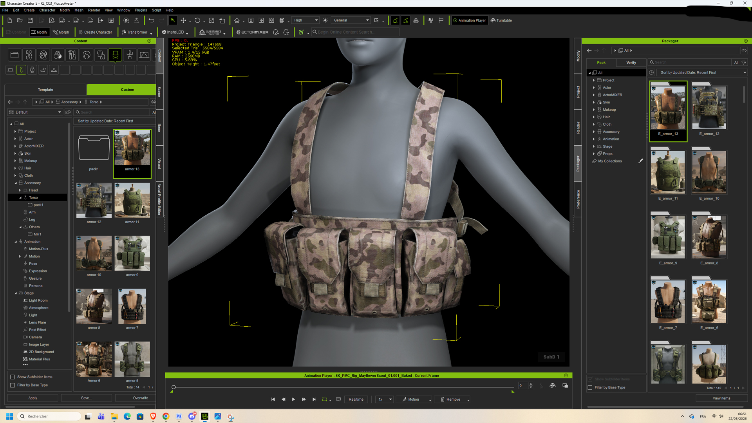Click the Packager back arrow
Viewport: 752px width, 423px height.
[589, 51]
